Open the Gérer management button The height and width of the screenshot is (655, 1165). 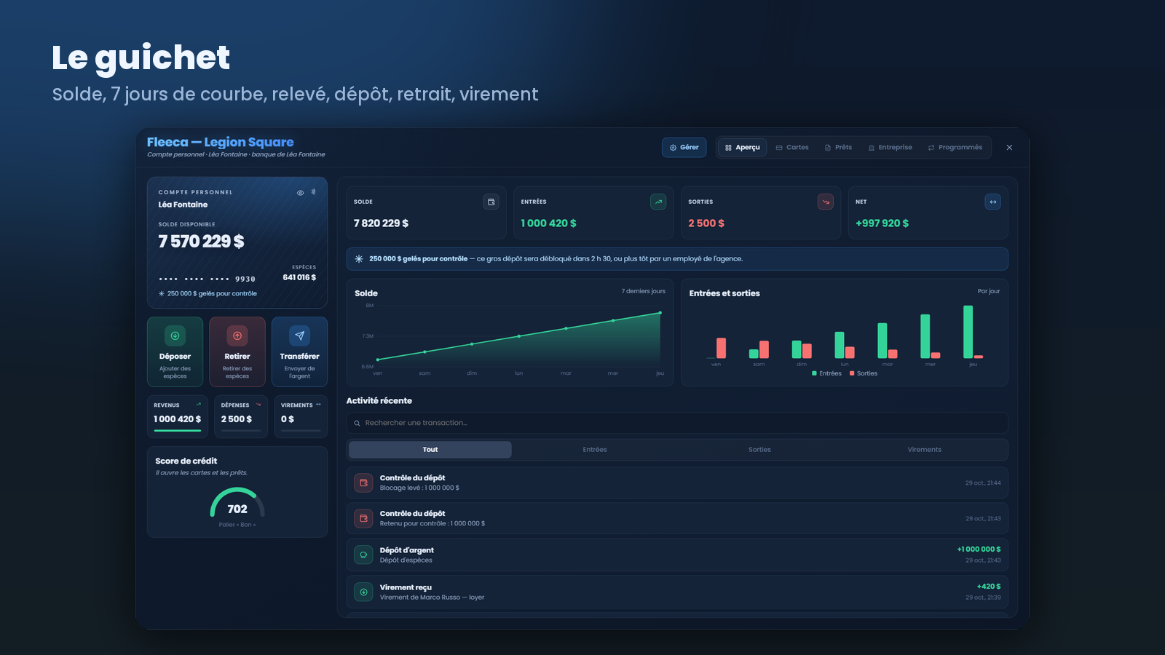point(684,147)
